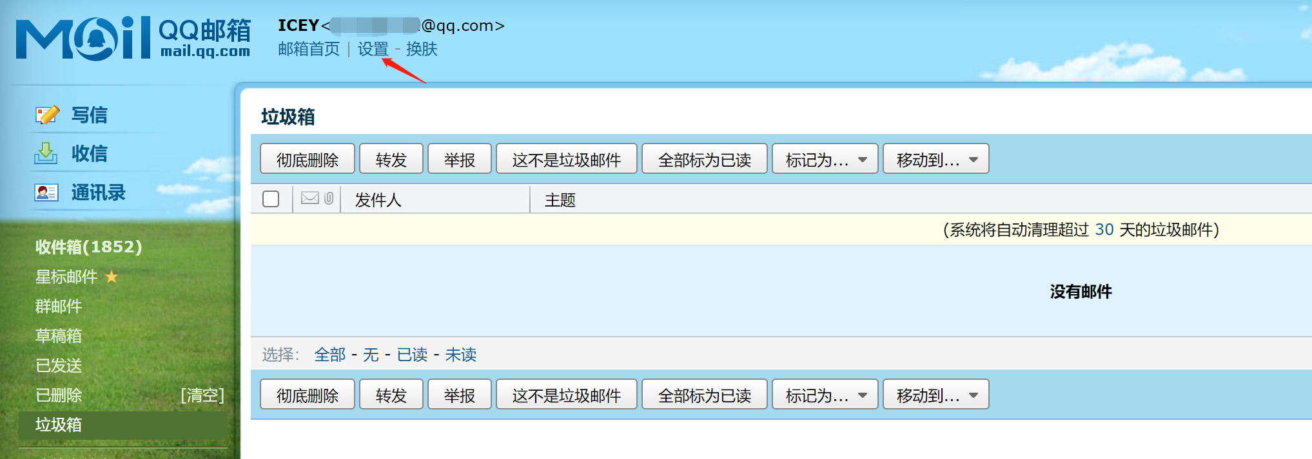Screen dimensions: 1312x459
Task: Click bottom 彻底删除 button
Action: point(308,395)
